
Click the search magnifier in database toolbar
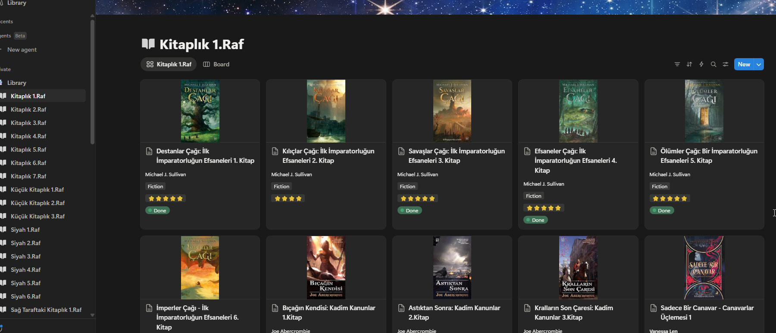tap(713, 64)
